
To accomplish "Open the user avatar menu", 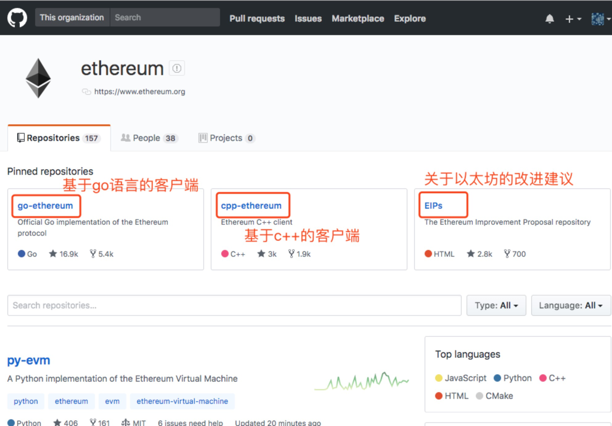I will point(600,19).
